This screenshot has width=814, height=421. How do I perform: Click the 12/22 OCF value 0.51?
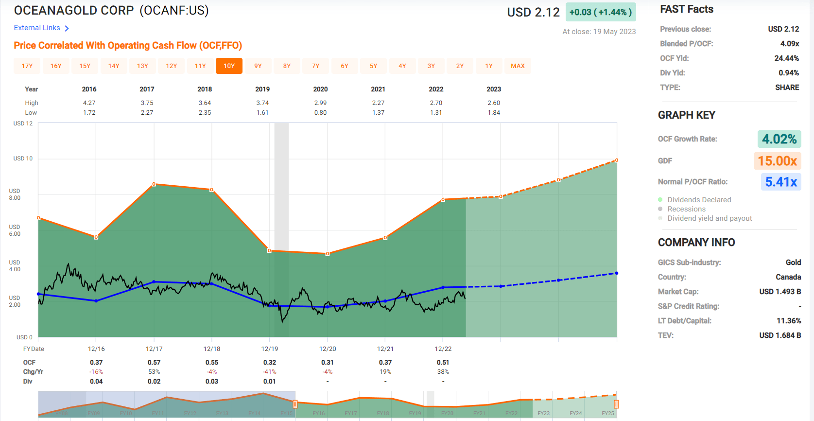point(443,363)
